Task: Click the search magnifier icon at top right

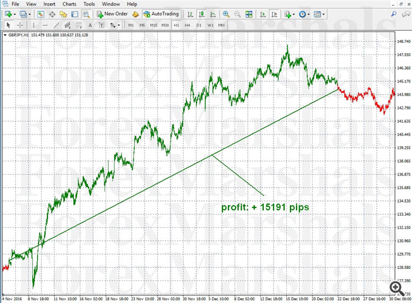Action: point(394,14)
